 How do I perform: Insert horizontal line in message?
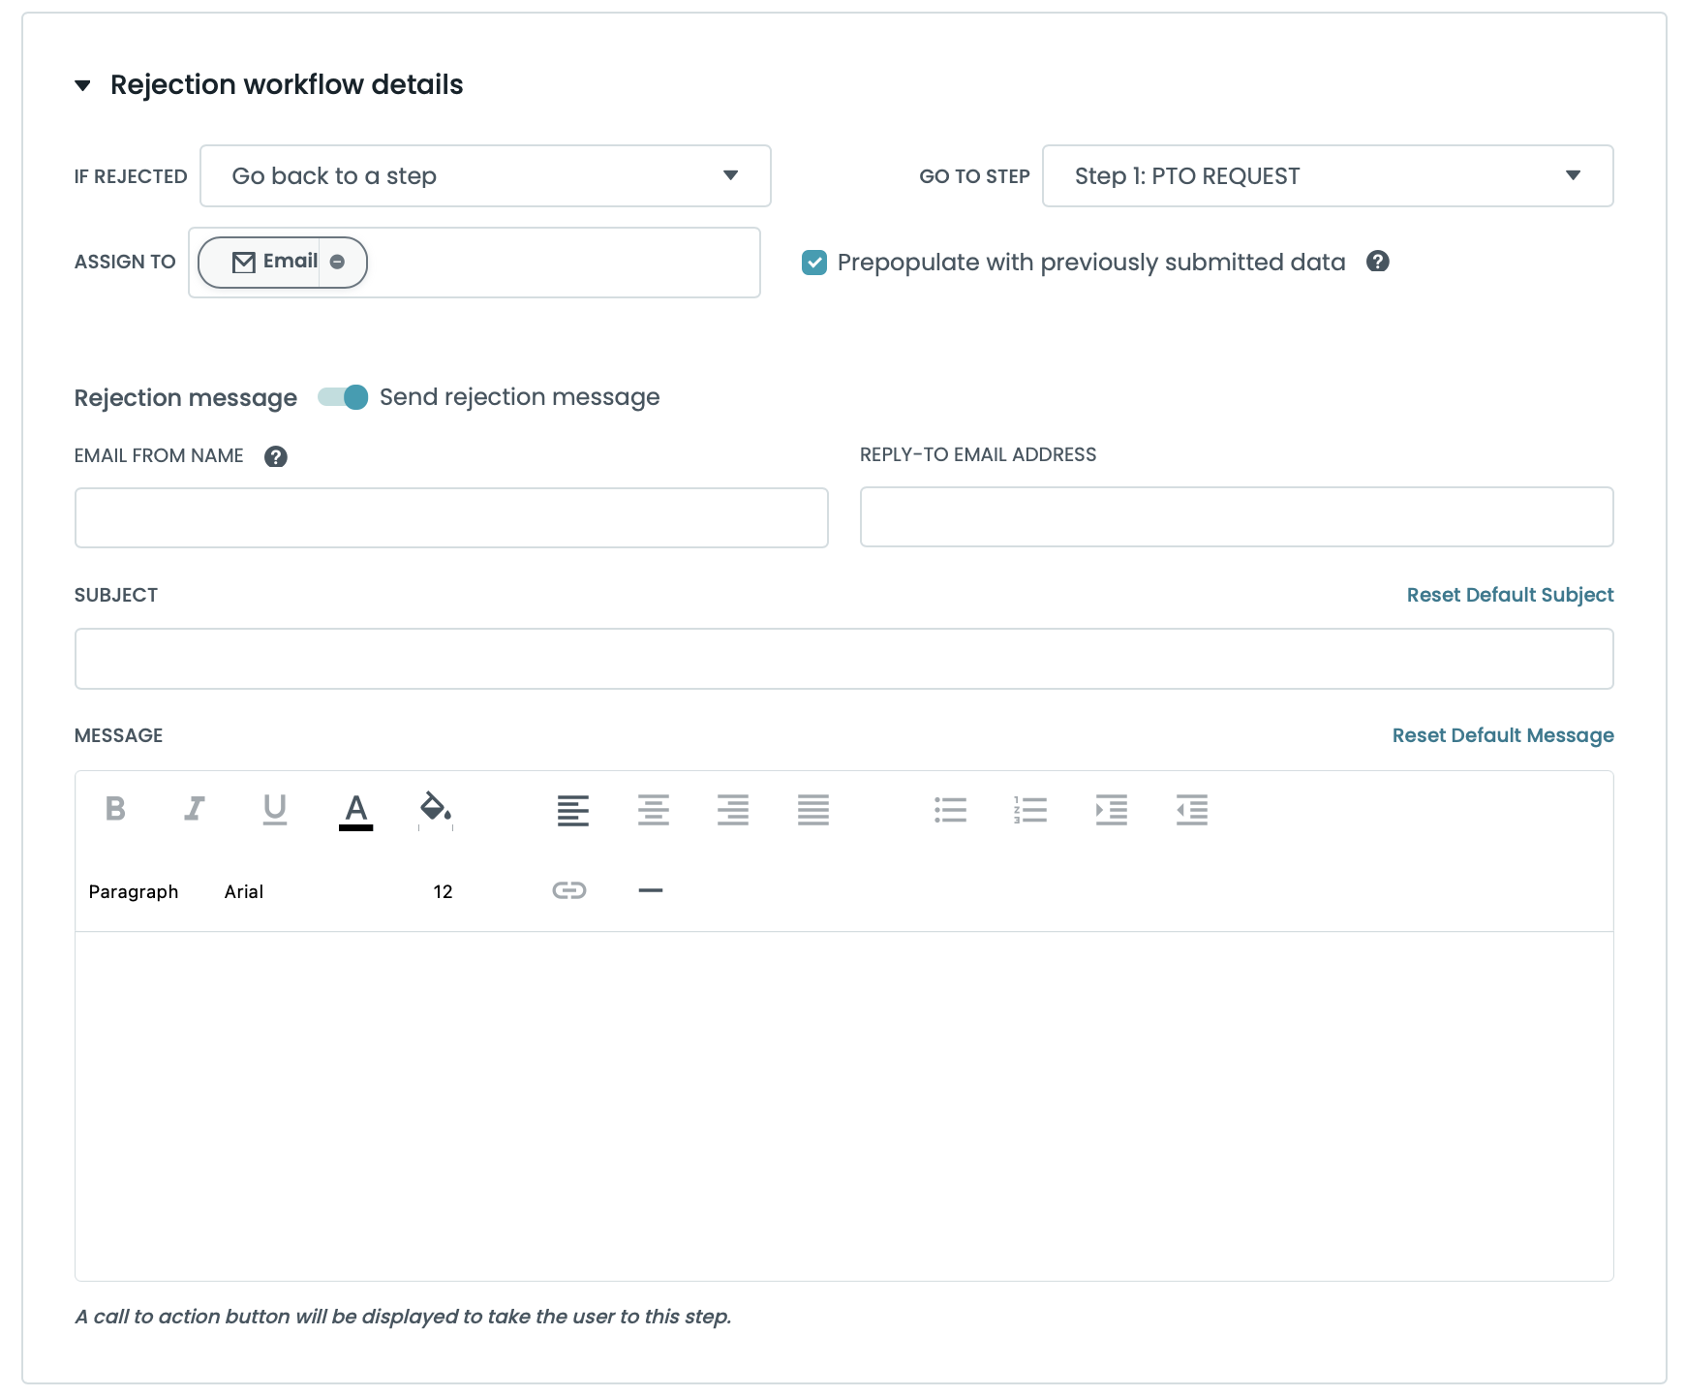[x=651, y=890]
